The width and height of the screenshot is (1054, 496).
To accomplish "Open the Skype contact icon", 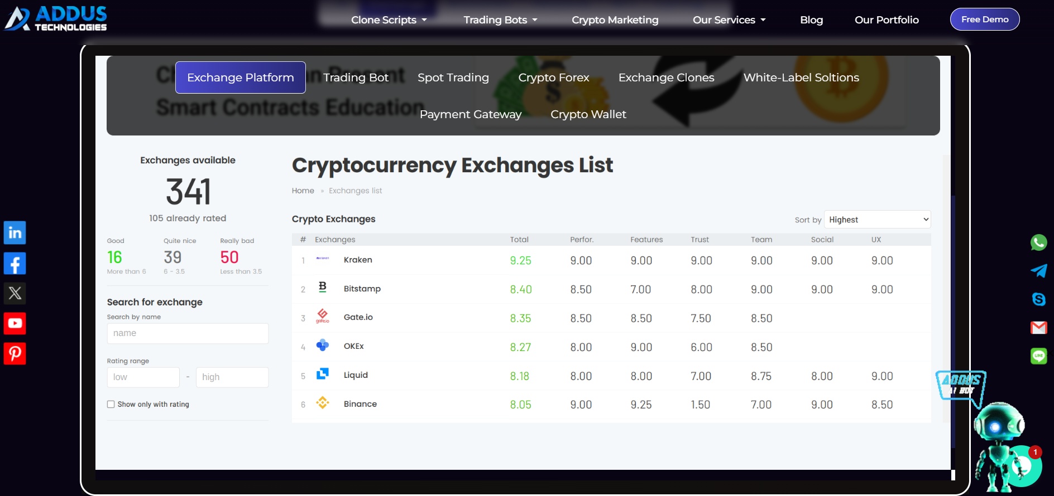I will (1038, 299).
